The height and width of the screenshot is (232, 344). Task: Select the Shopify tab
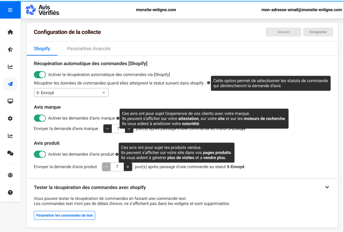tap(42, 49)
